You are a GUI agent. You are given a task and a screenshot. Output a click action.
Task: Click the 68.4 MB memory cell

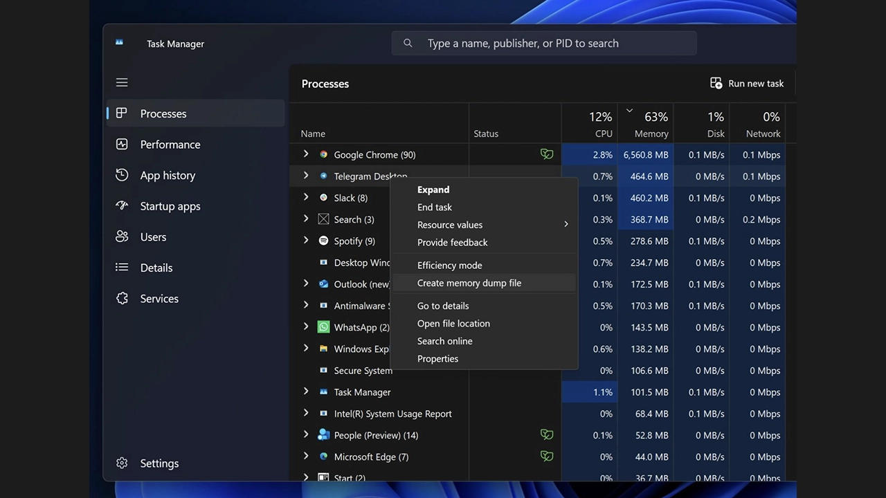pyautogui.click(x=645, y=414)
